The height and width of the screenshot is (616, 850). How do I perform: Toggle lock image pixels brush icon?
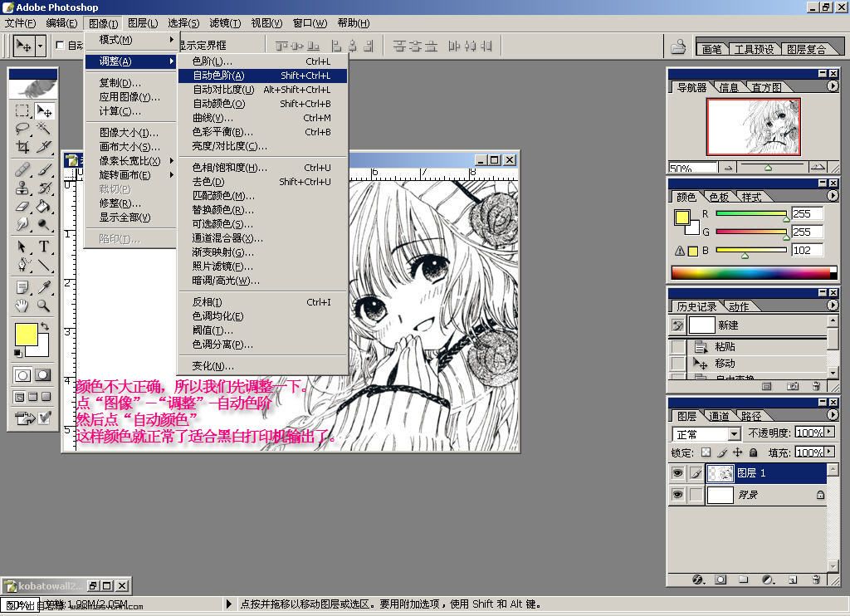coord(721,452)
